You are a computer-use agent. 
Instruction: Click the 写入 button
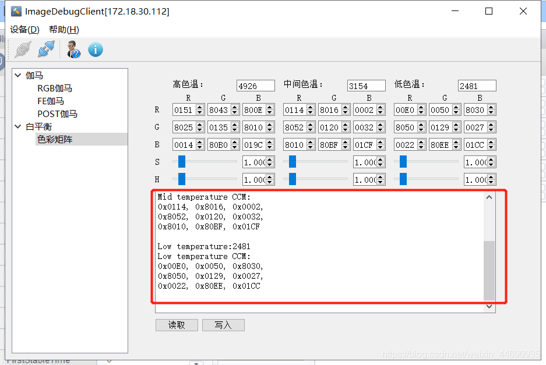pos(223,325)
